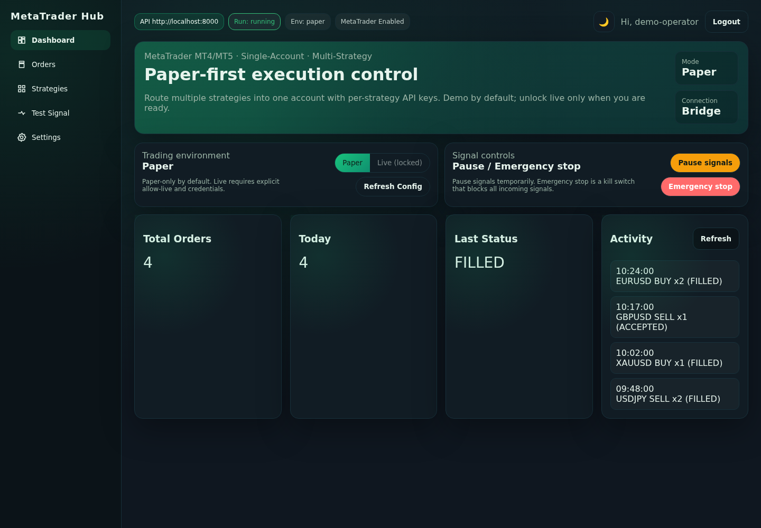This screenshot has height=528, width=761.
Task: Click the Settings gear icon
Action: pyautogui.click(x=22, y=137)
